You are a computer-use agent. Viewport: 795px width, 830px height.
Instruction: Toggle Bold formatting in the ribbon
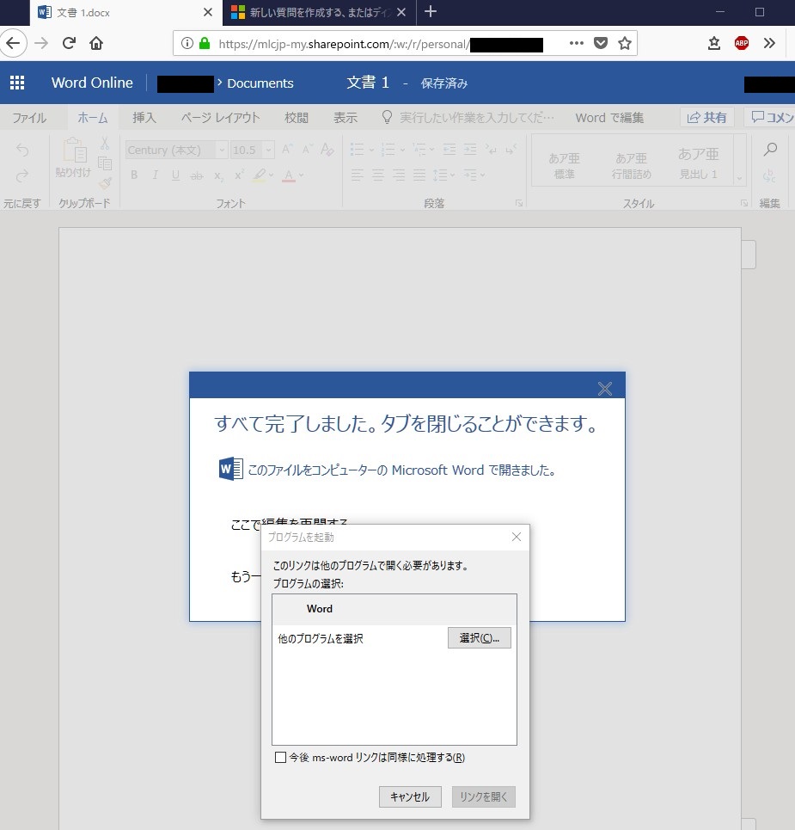pyautogui.click(x=134, y=175)
